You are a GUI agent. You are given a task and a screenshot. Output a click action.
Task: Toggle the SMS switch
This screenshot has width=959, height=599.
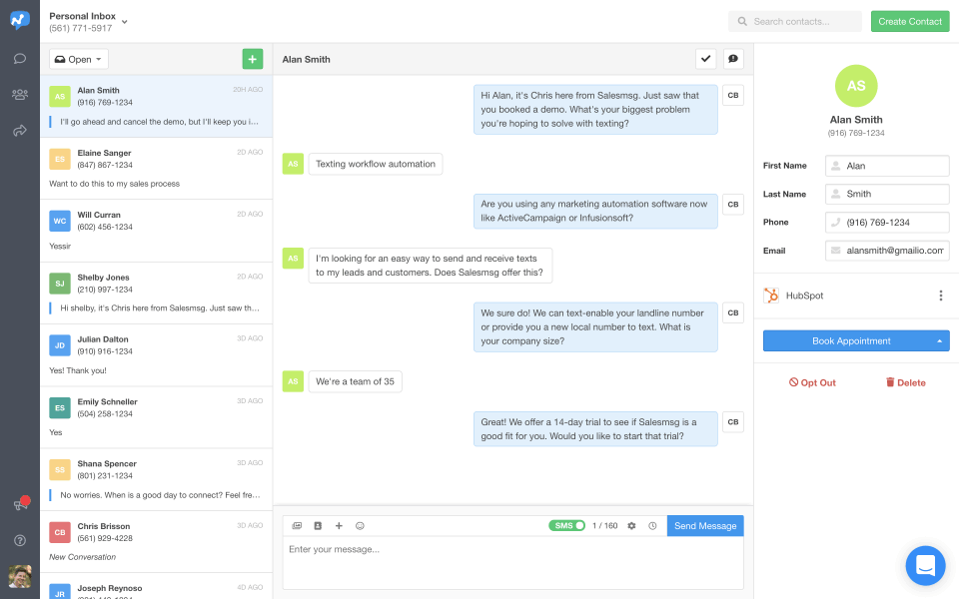coord(567,526)
